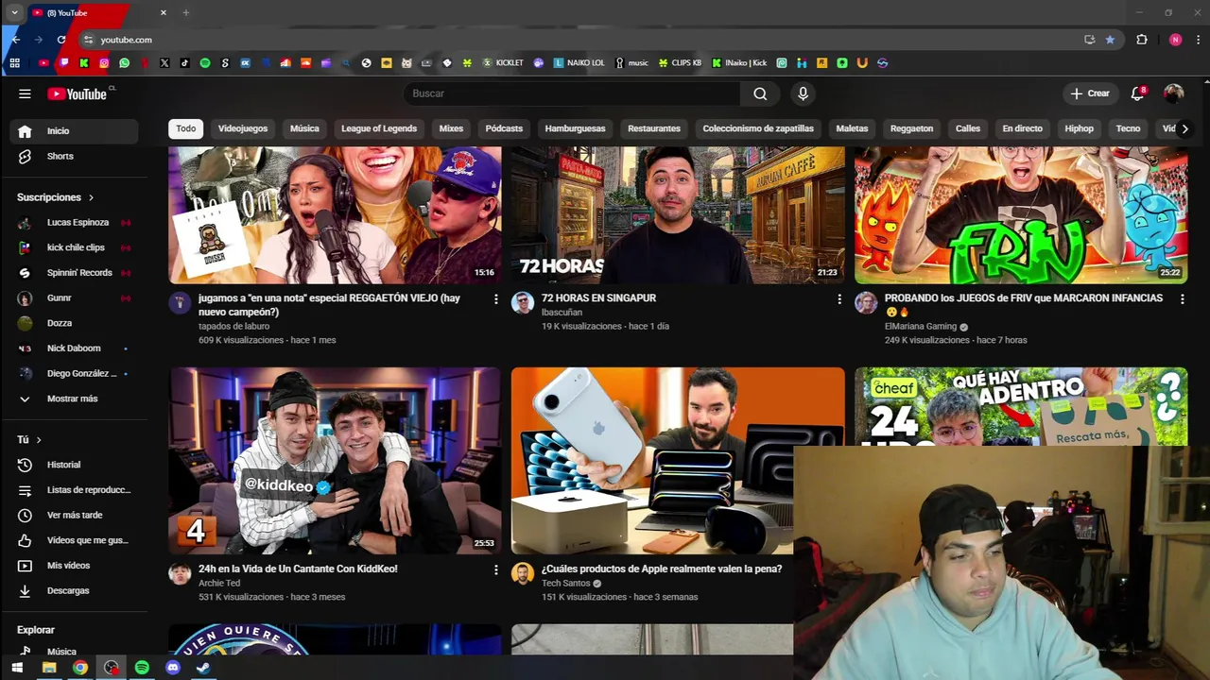1210x680 pixels.
Task: Select the Mixes filter chip
Action: pyautogui.click(x=451, y=128)
